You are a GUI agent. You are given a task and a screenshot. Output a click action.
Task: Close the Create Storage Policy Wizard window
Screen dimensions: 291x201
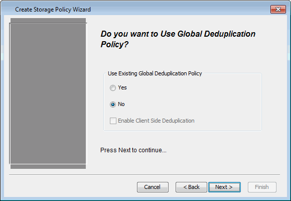point(278,10)
